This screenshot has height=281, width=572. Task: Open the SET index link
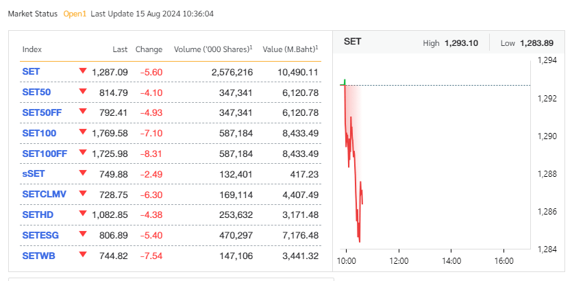31,71
